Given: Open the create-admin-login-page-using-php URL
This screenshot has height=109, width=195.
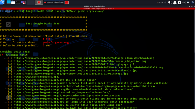Looking at the screenshot, I should (x=68, y=105).
